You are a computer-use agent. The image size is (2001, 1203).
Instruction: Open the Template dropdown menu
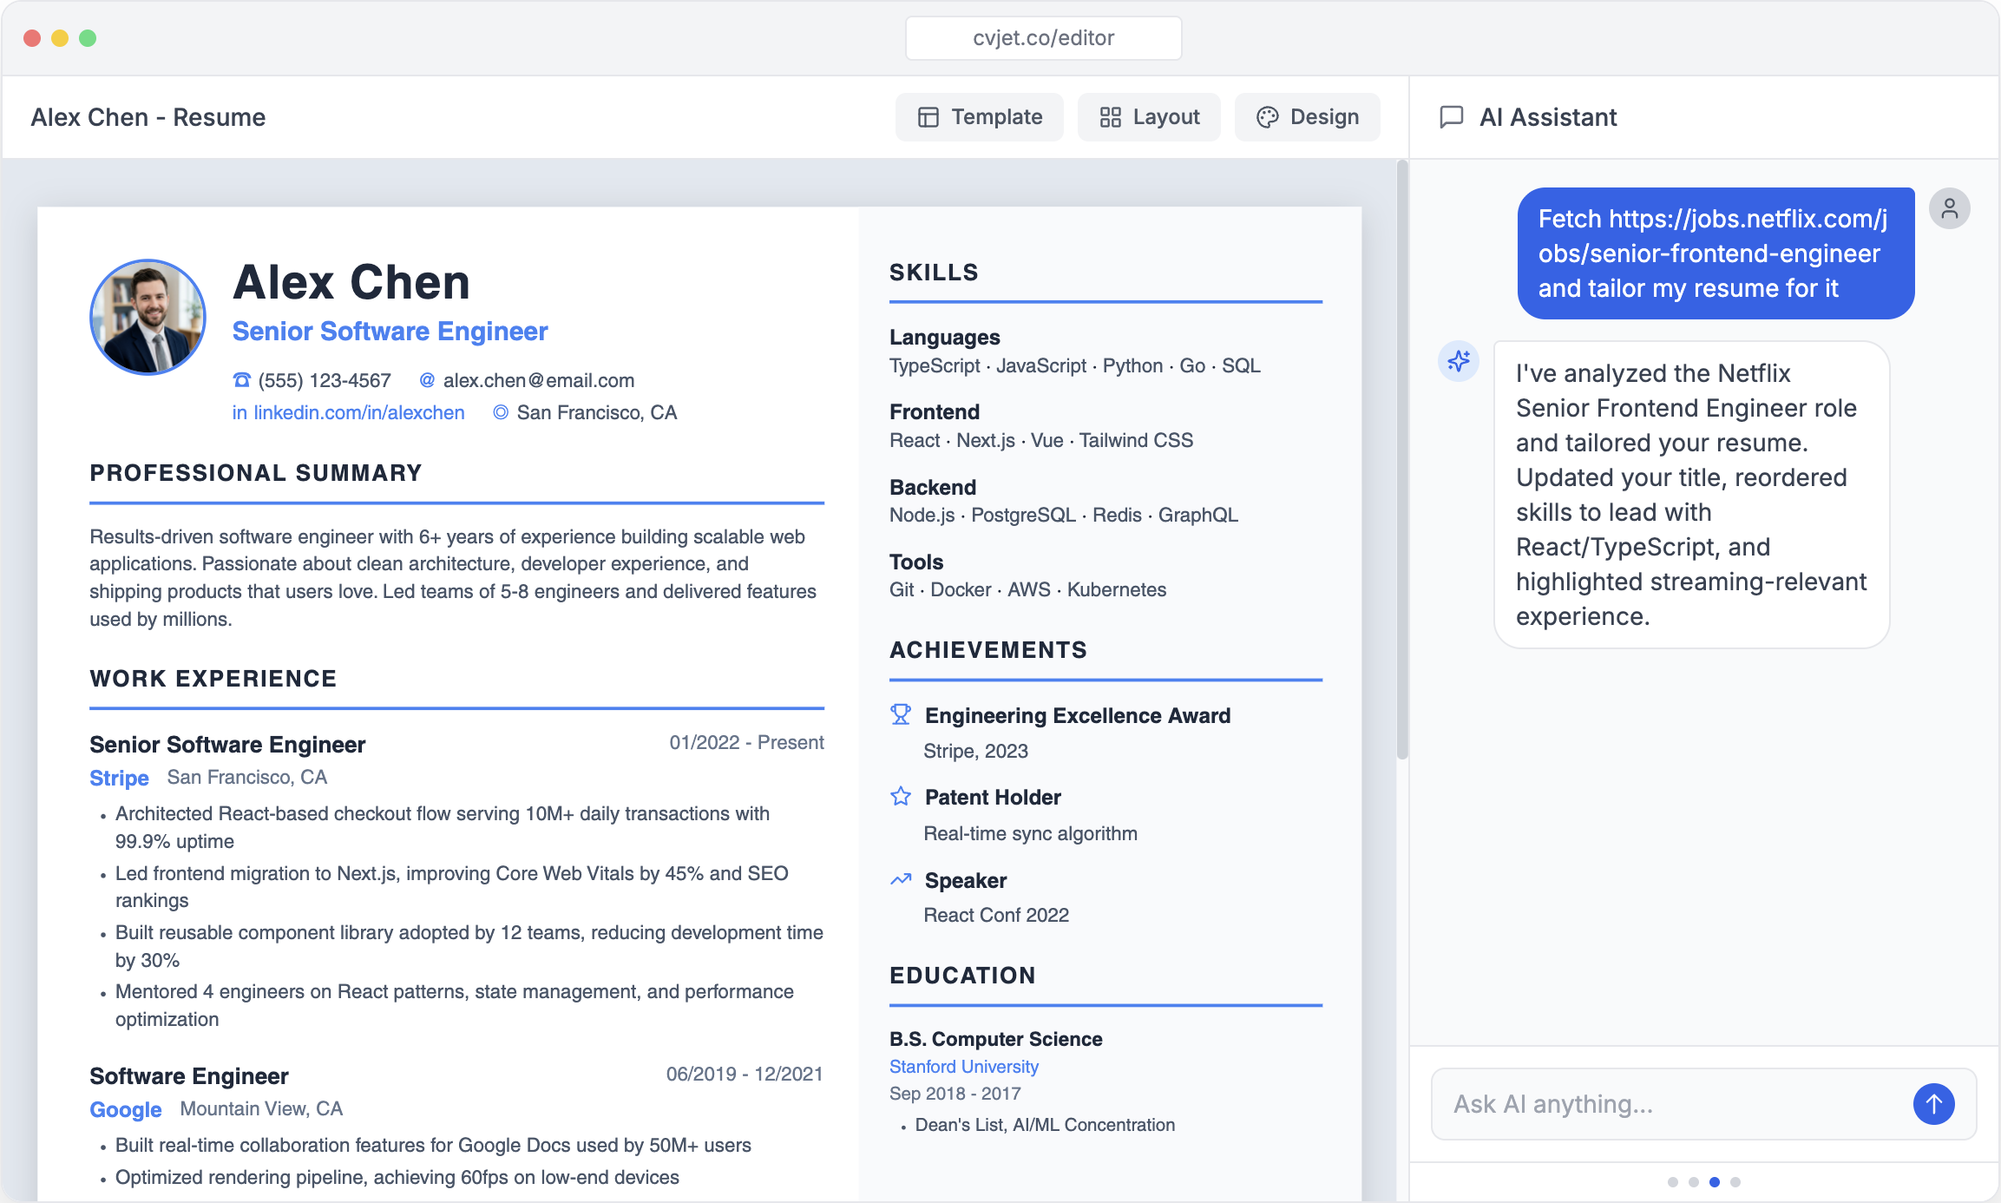point(979,116)
